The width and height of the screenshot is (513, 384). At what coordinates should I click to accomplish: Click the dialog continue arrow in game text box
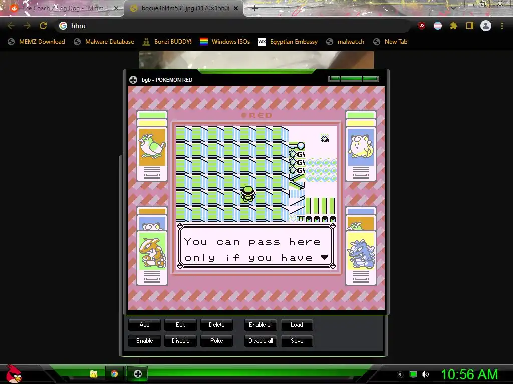[324, 257]
